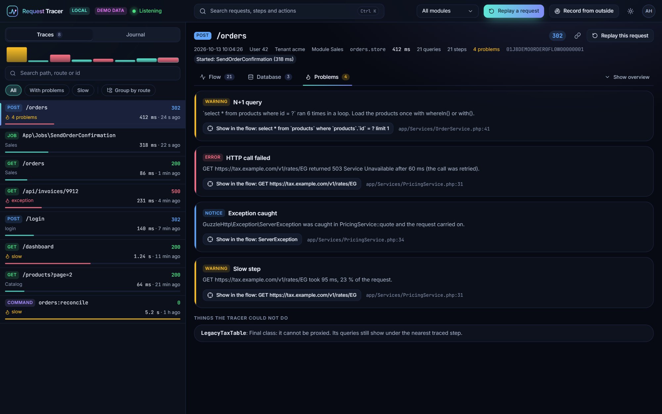Open the Flow tab

click(x=217, y=77)
